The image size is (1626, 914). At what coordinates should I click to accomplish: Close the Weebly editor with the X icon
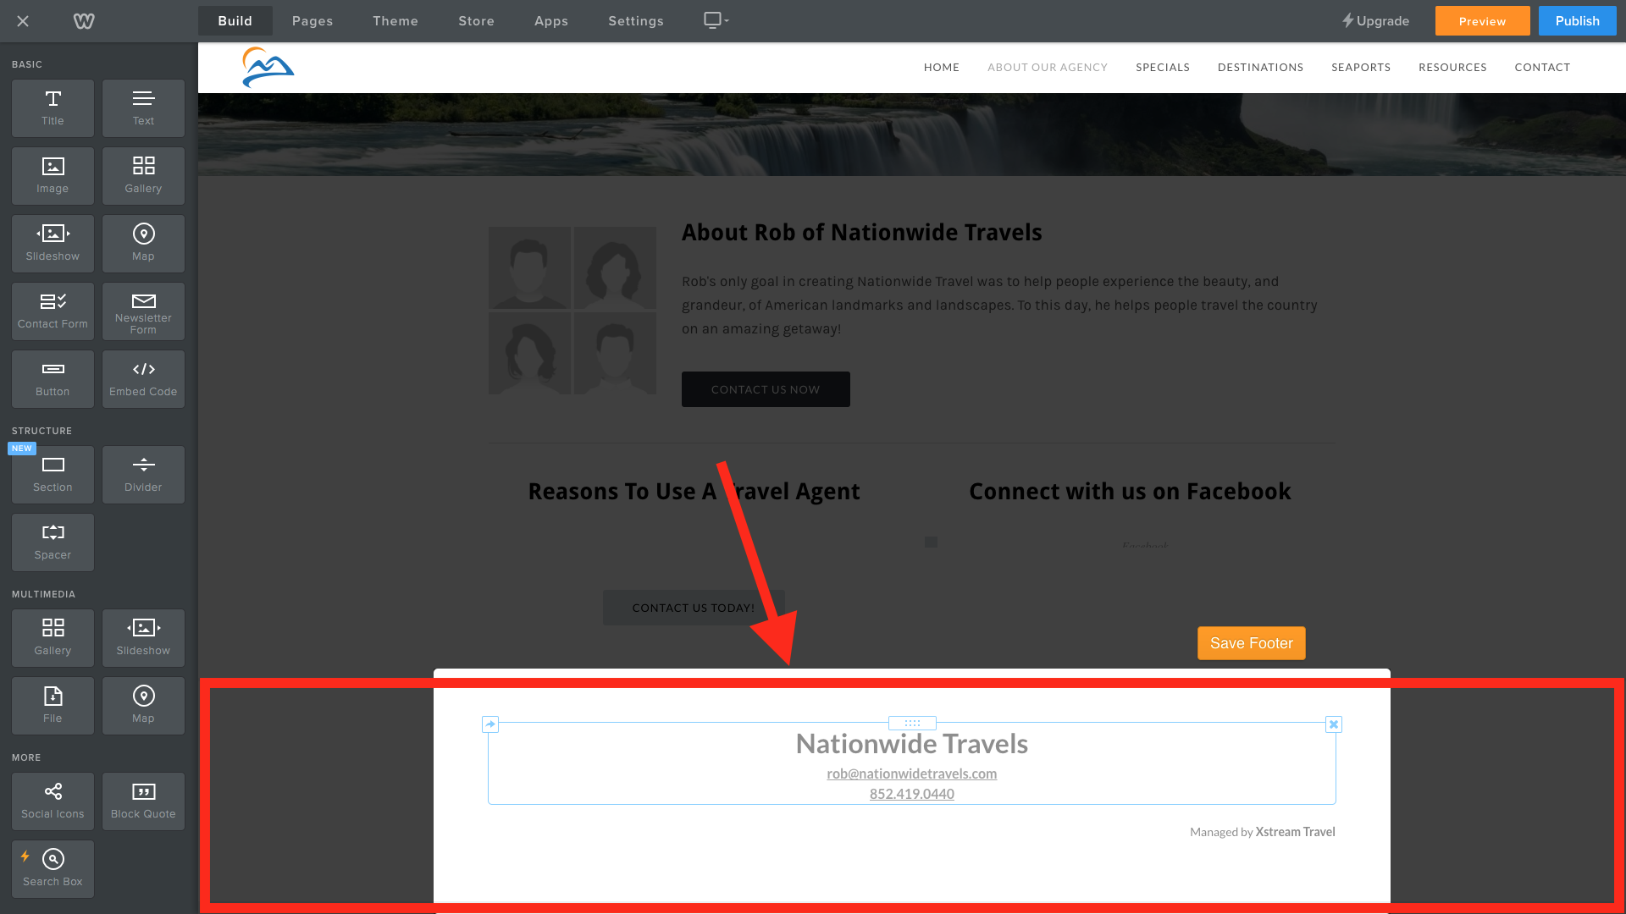coord(23,21)
